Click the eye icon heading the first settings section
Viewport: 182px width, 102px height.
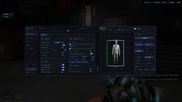tap(42, 39)
